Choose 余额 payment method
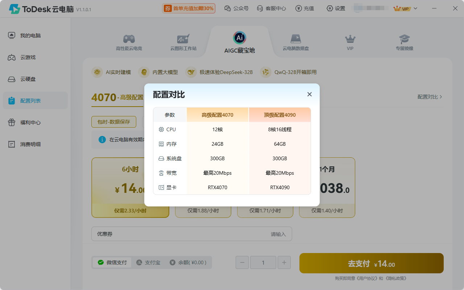 coord(188,262)
